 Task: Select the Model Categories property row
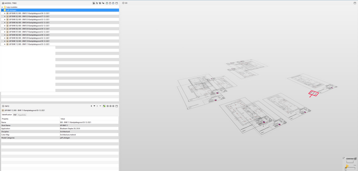tap(60, 138)
